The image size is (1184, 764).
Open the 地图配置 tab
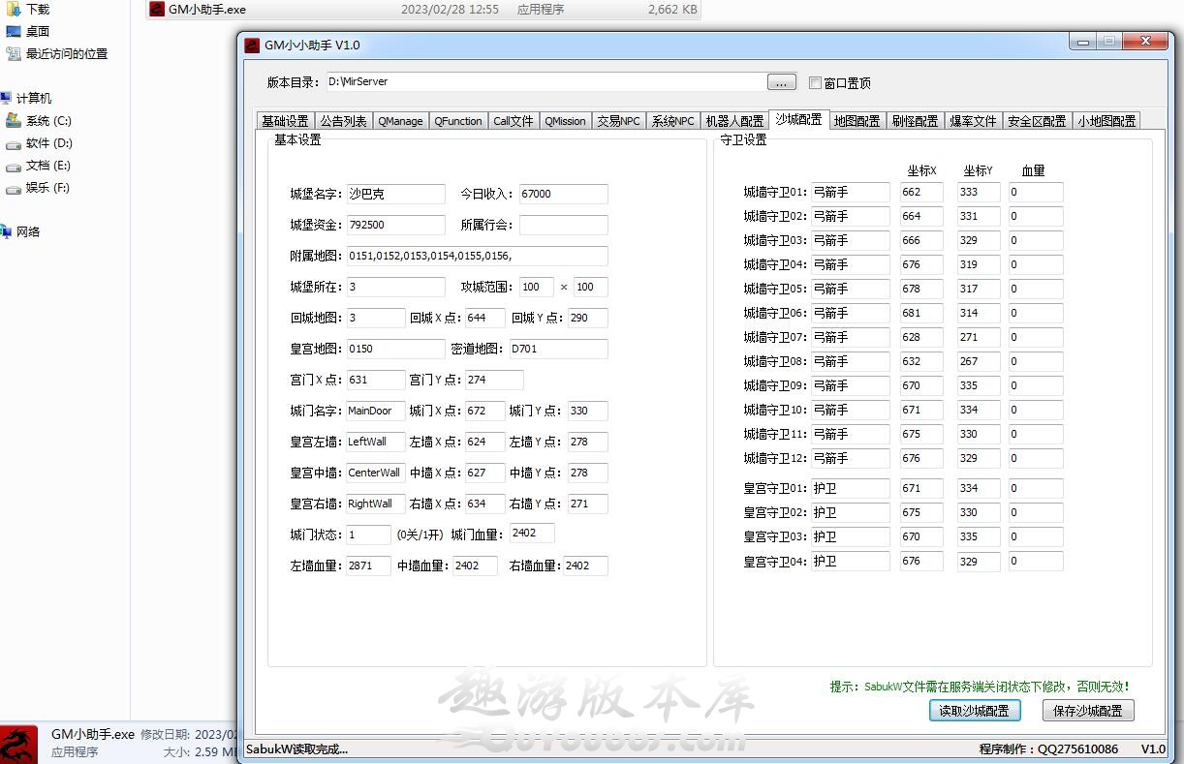[857, 121]
